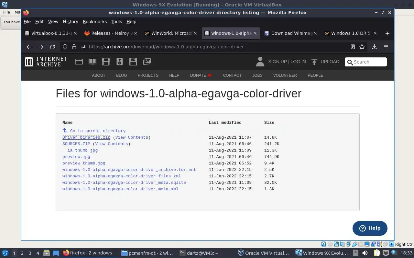414x258 pixels.
Task: Toggle reader view icon in address bar
Action: click(353, 47)
